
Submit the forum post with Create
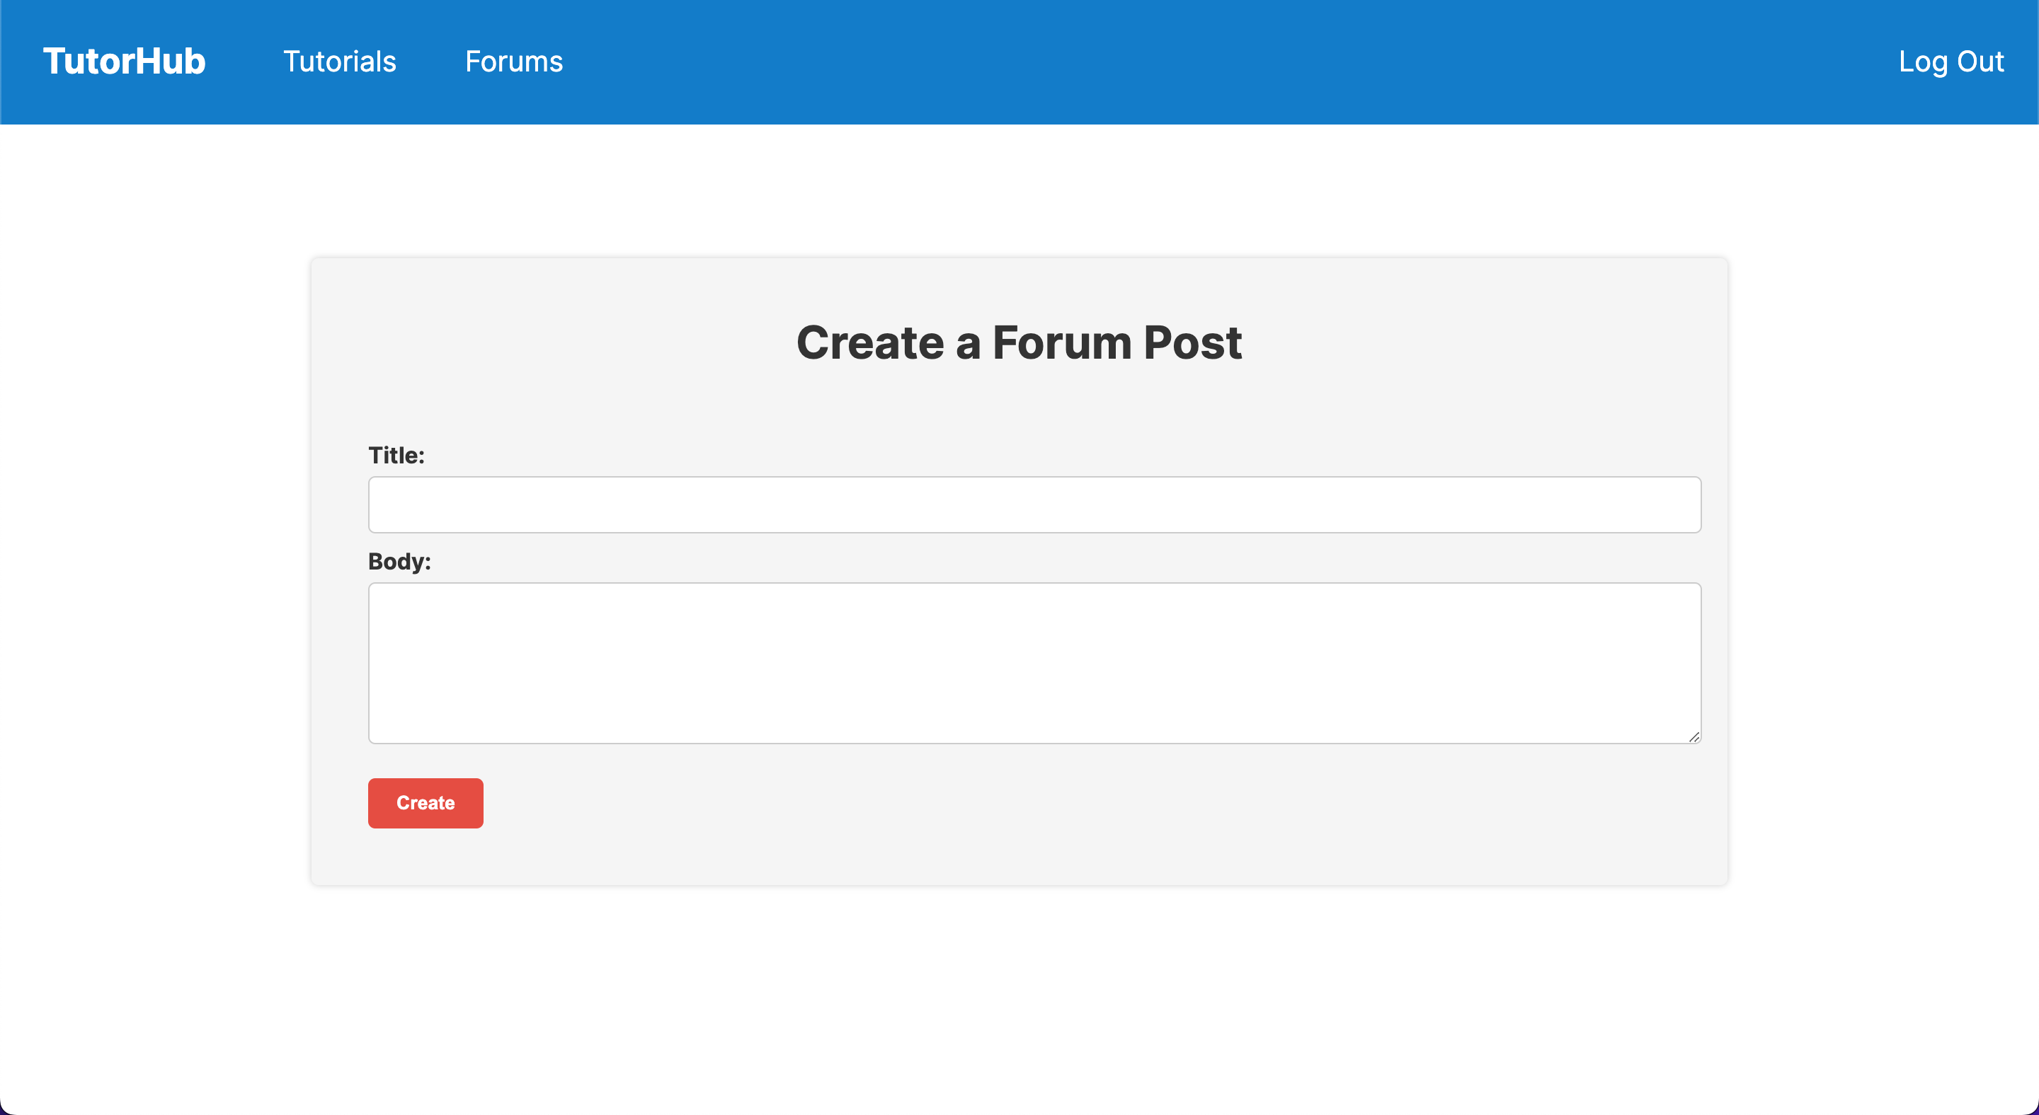point(425,802)
